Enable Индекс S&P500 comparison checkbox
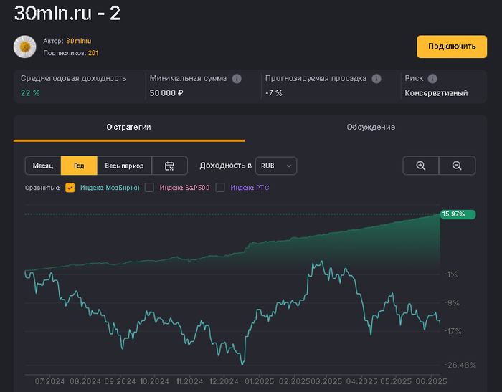 pyautogui.click(x=149, y=188)
